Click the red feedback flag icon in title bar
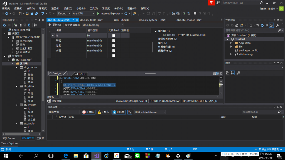 [211, 3]
